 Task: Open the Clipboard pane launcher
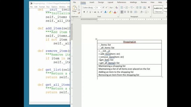pos(80,17)
